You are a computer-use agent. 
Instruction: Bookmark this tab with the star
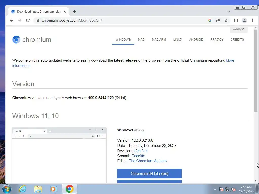(226, 20)
